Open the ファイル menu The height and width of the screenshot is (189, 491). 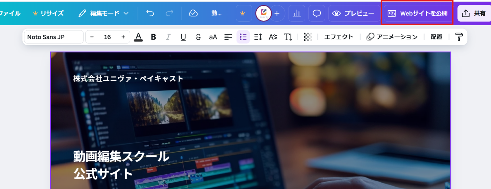(10, 13)
